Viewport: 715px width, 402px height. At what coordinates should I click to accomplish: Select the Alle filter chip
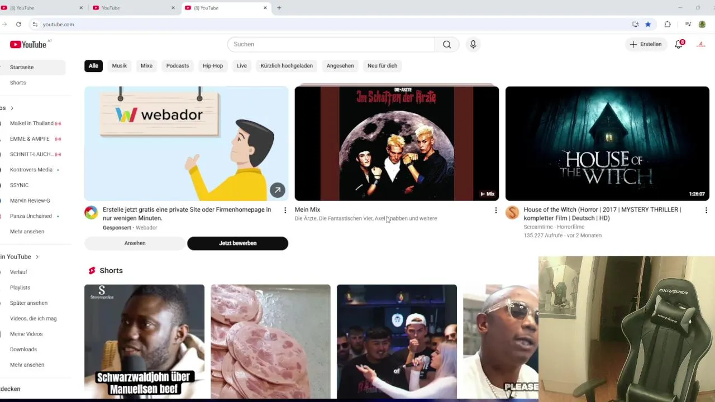(x=93, y=66)
